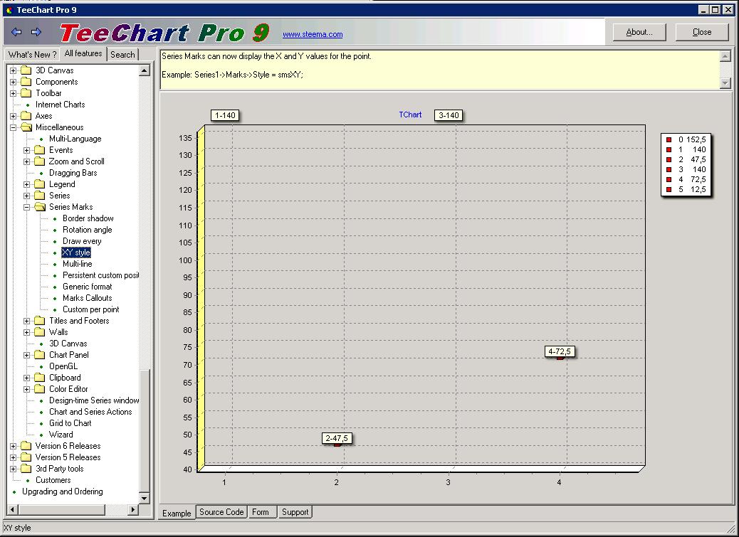Click the green bullet beside Upgrading and Ordering
This screenshot has width=739, height=537.
click(x=14, y=491)
